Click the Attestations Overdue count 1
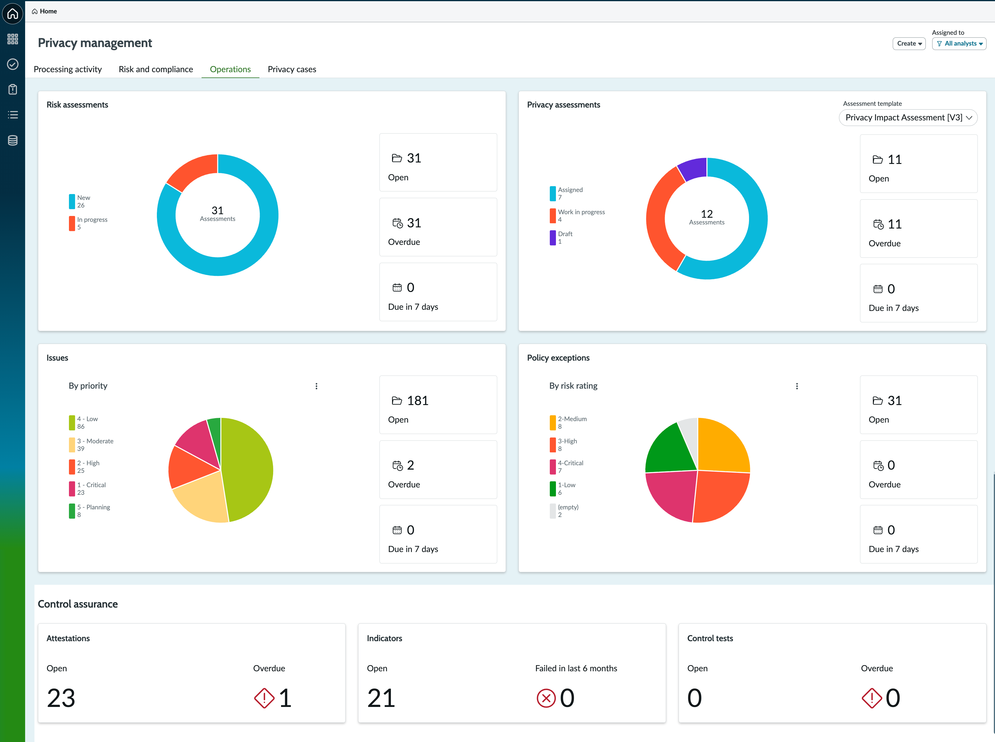995x742 pixels. point(285,698)
